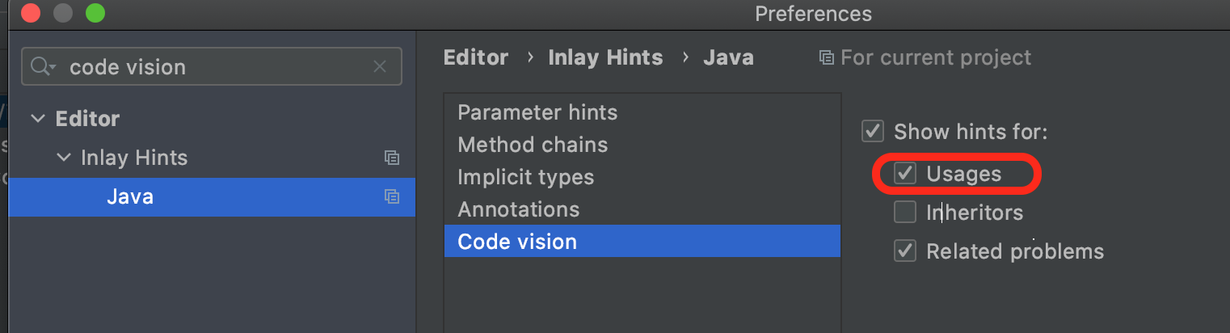The image size is (1230, 333).
Task: Uncheck the Usages checkbox
Action: [x=904, y=173]
